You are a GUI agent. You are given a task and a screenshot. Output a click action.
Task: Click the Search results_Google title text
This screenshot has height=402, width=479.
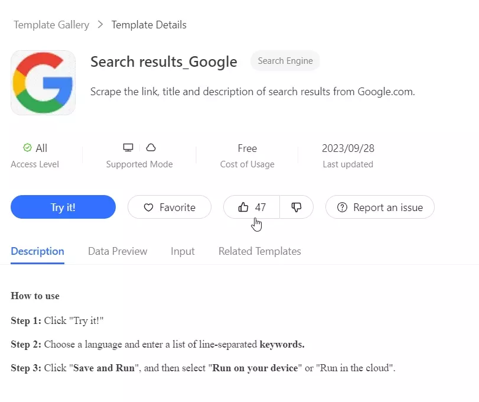[x=164, y=61]
